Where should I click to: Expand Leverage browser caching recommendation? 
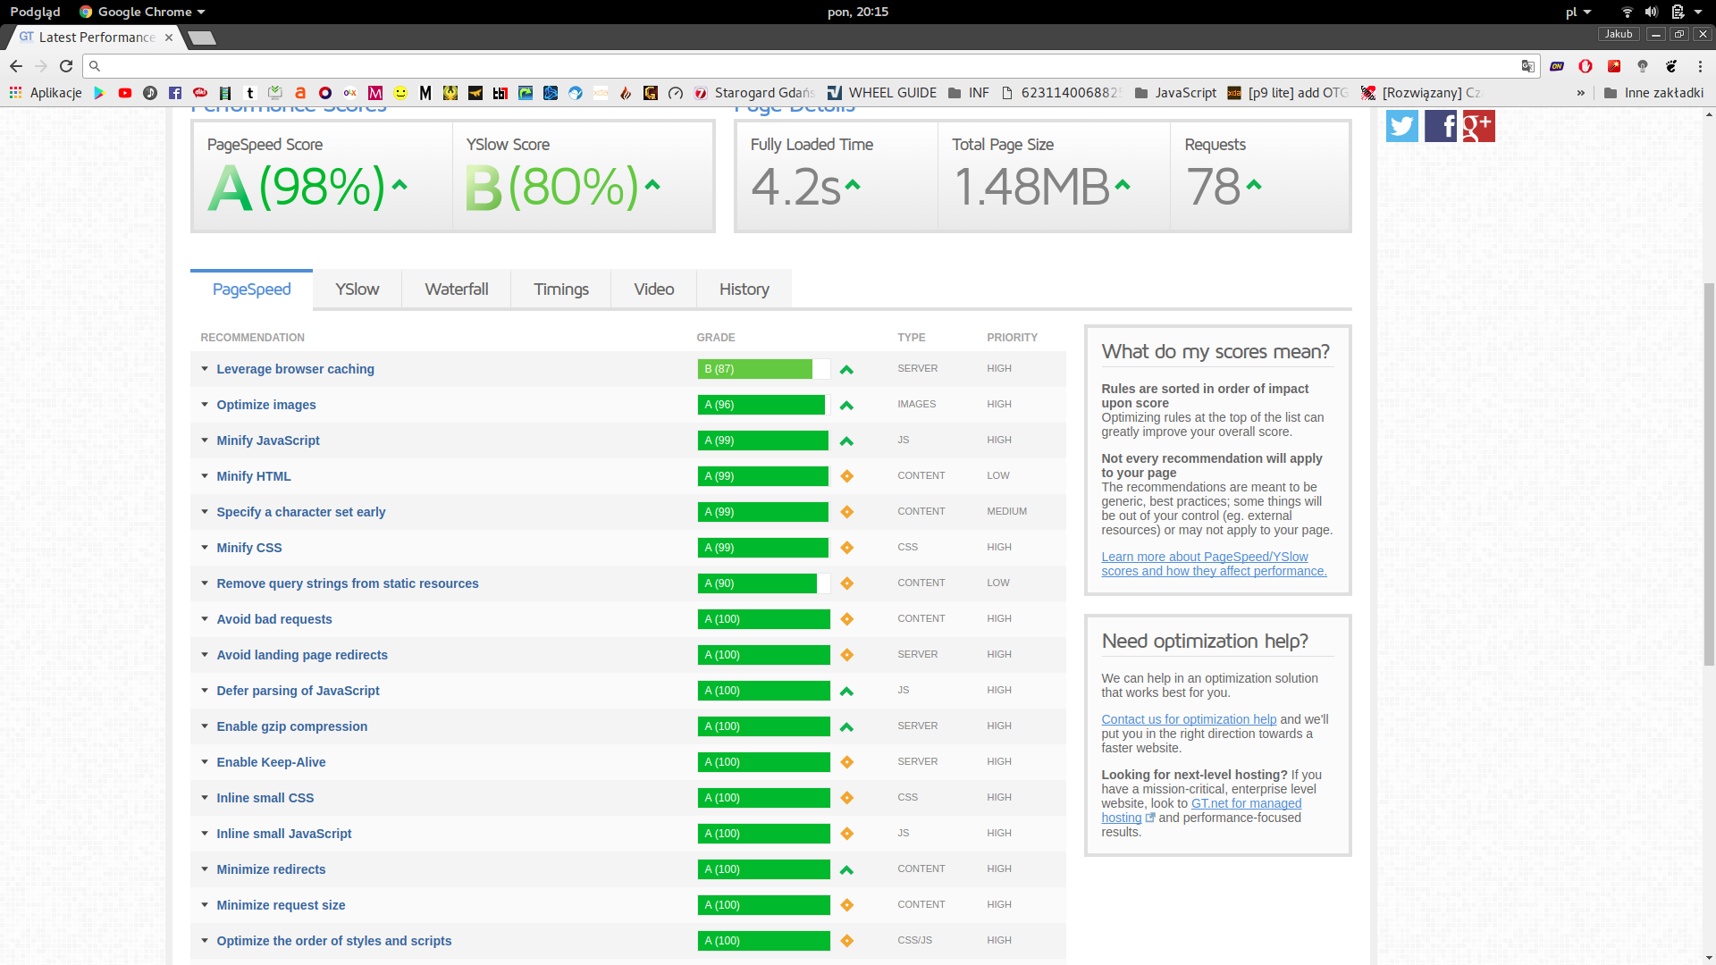295,369
